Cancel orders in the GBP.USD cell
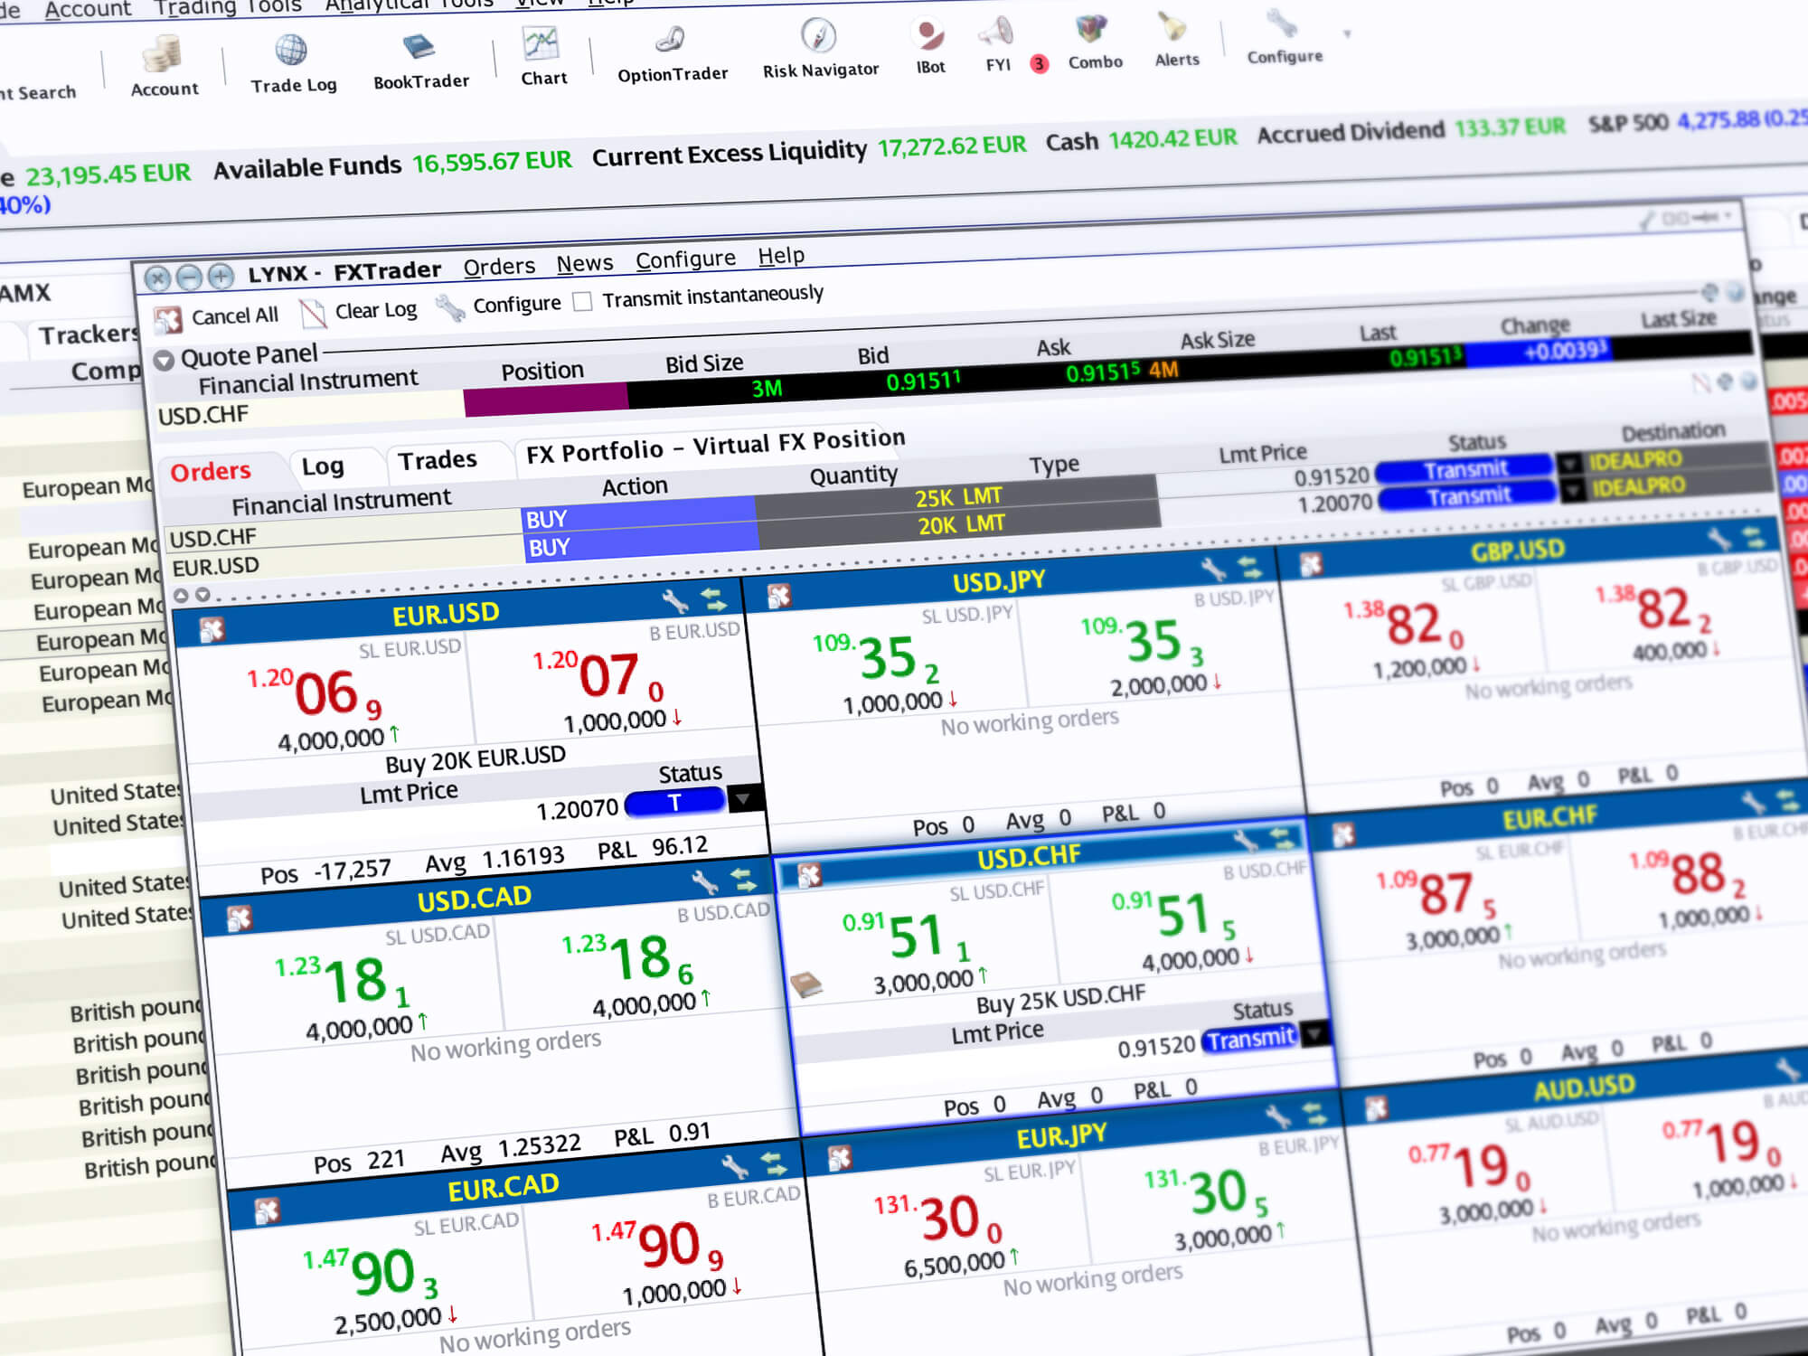The height and width of the screenshot is (1356, 1808). (1311, 566)
